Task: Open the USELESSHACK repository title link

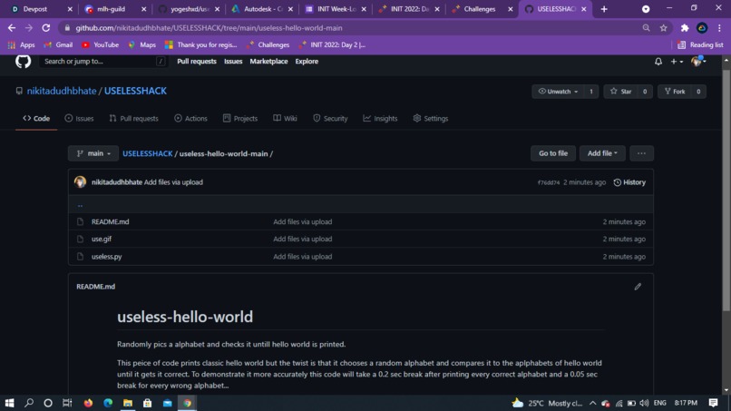Action: pyautogui.click(x=135, y=91)
